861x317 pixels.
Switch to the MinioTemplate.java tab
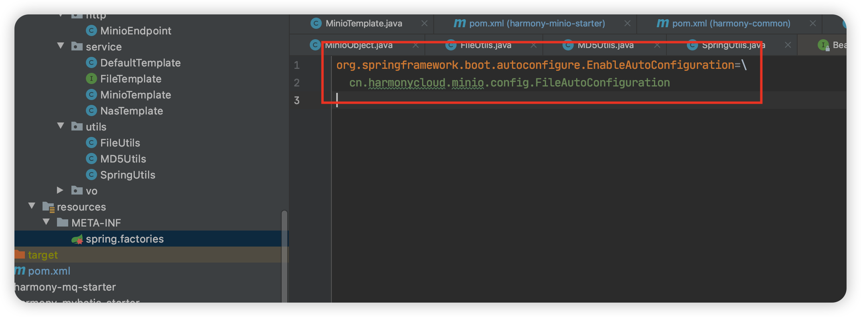coord(363,24)
